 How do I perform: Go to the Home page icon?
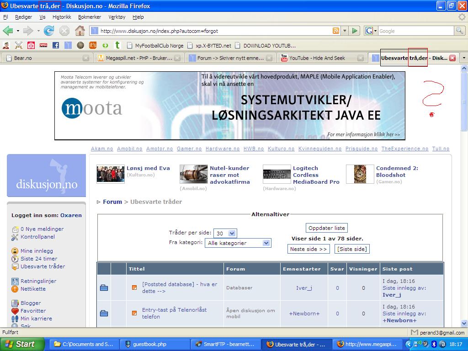pos(80,31)
